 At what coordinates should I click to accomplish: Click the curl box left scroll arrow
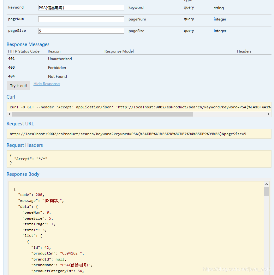click(x=9, y=114)
